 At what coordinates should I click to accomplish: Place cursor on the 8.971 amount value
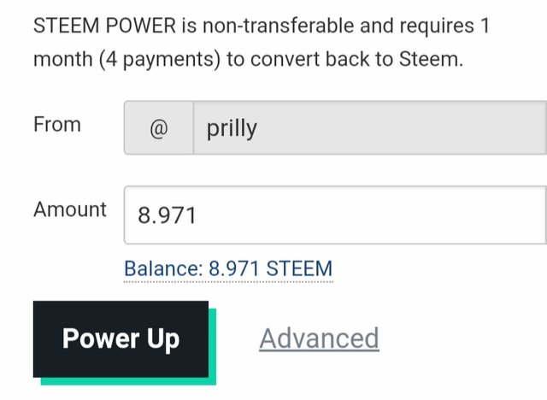tap(168, 215)
